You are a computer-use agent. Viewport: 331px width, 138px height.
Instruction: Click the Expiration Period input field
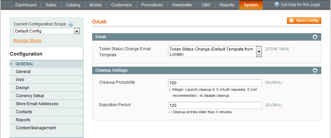pyautogui.click(x=215, y=105)
